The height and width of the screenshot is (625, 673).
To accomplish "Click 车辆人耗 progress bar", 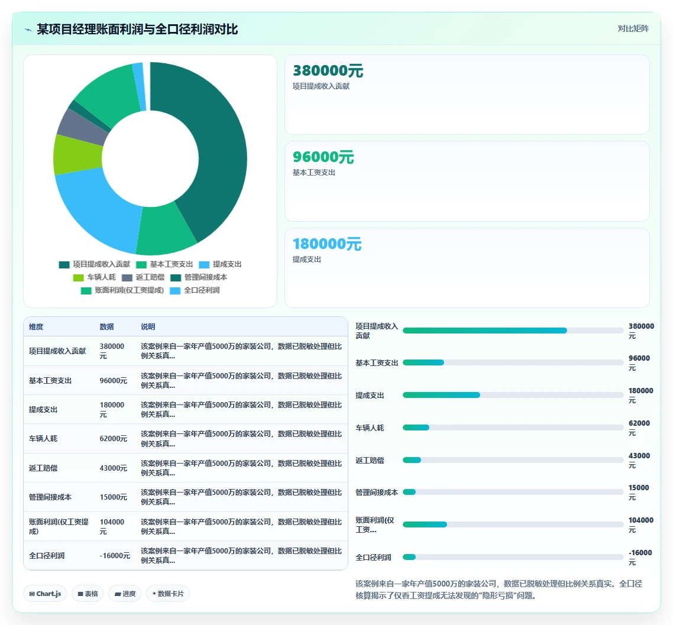I will 513,428.
